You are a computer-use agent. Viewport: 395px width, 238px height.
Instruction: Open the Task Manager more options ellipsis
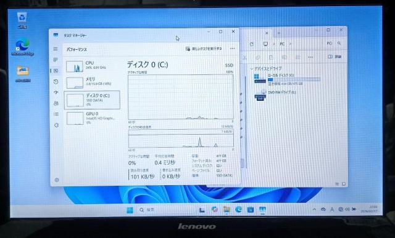point(232,49)
